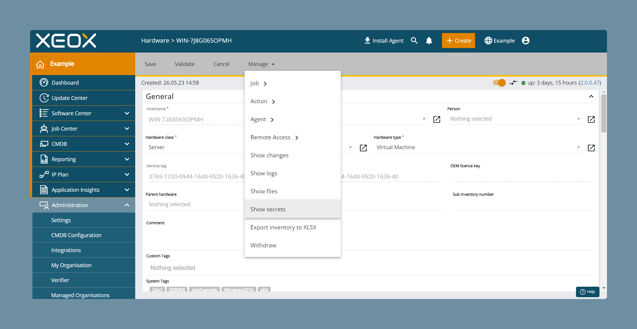Collapse the General section chevron
Image resolution: width=637 pixels, height=329 pixels.
tap(591, 96)
